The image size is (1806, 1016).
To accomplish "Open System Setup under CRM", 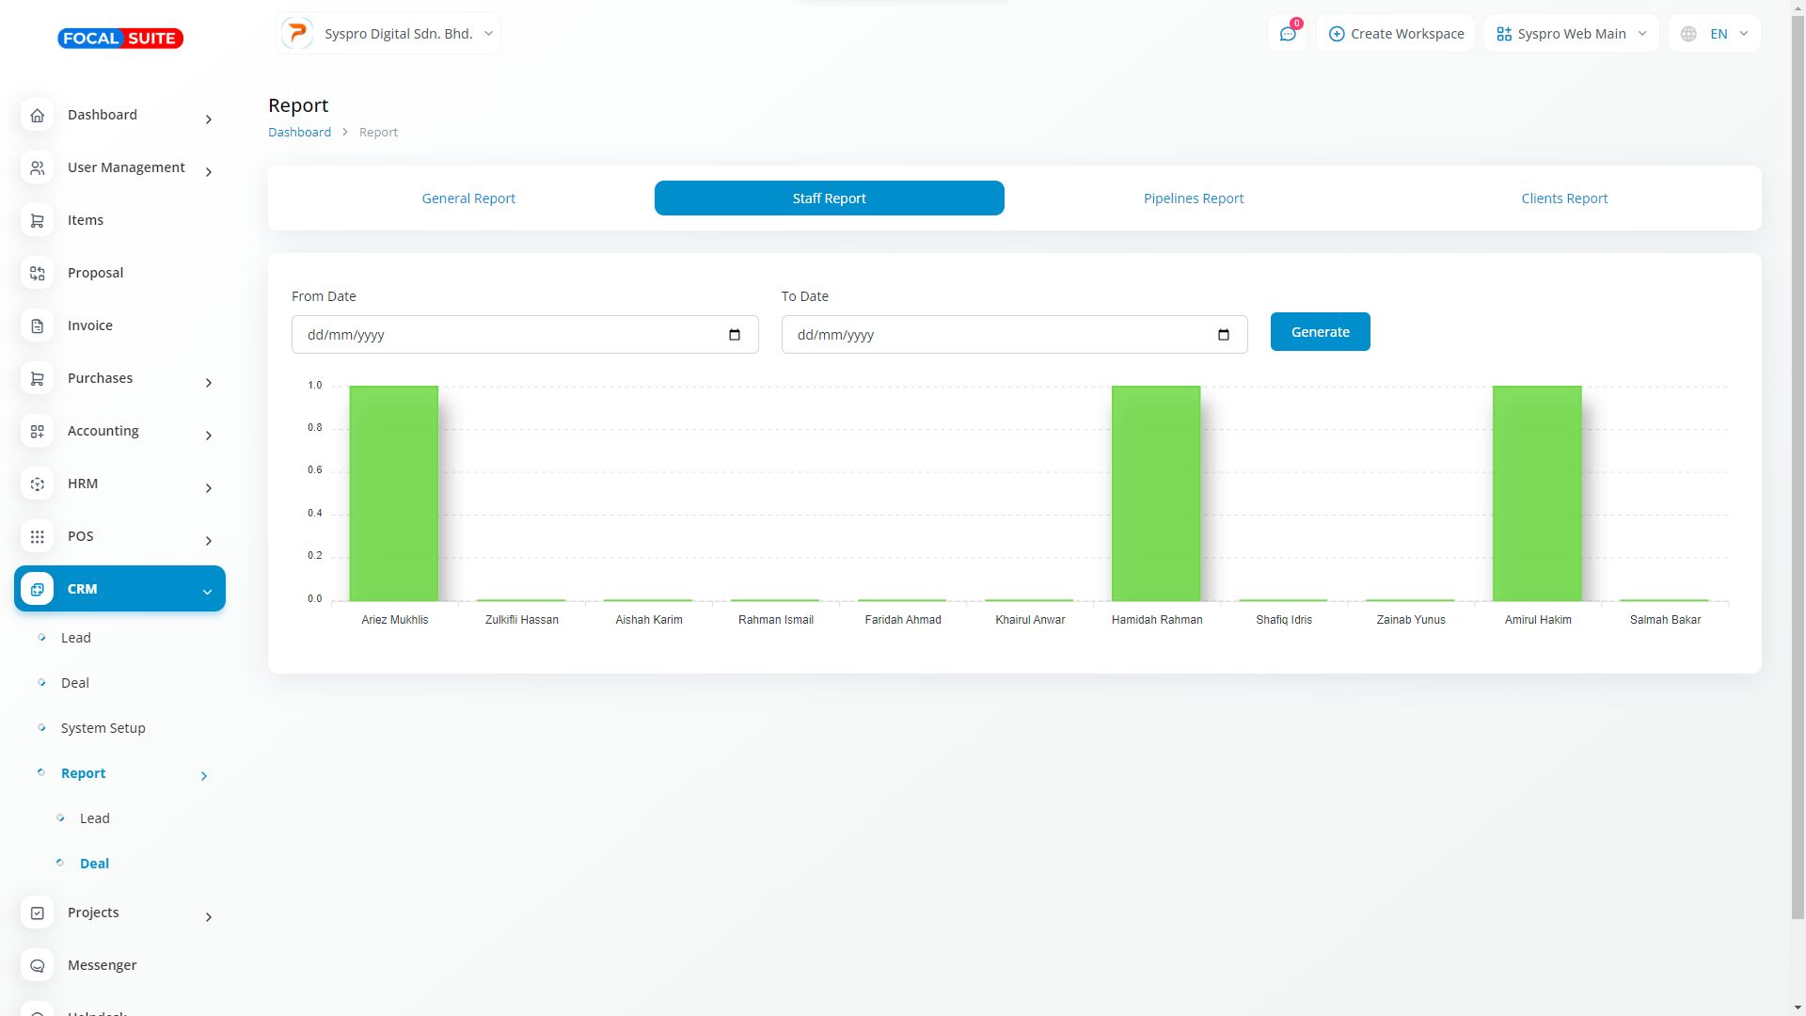I will (103, 728).
